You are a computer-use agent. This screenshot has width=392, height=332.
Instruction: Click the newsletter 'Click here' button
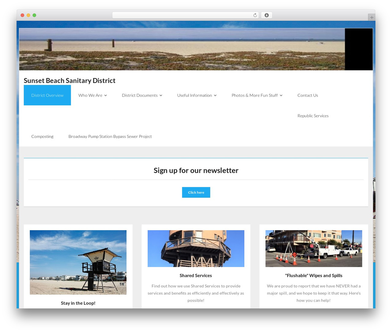196,192
